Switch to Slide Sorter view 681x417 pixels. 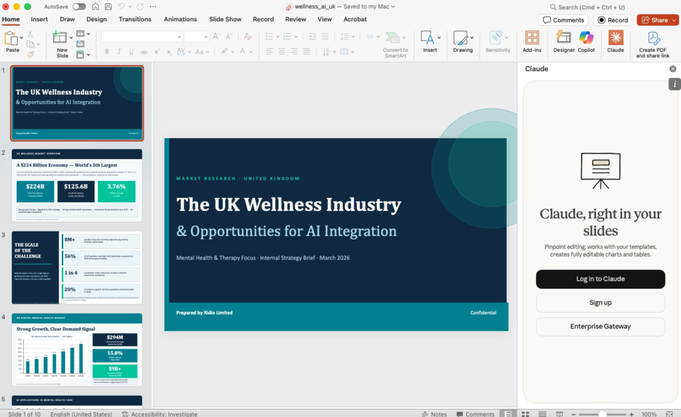click(x=524, y=414)
